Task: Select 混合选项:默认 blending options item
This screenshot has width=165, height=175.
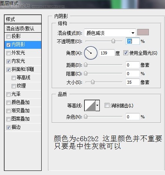Action: point(23,29)
